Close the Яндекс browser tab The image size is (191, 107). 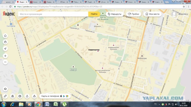pos(27,2)
